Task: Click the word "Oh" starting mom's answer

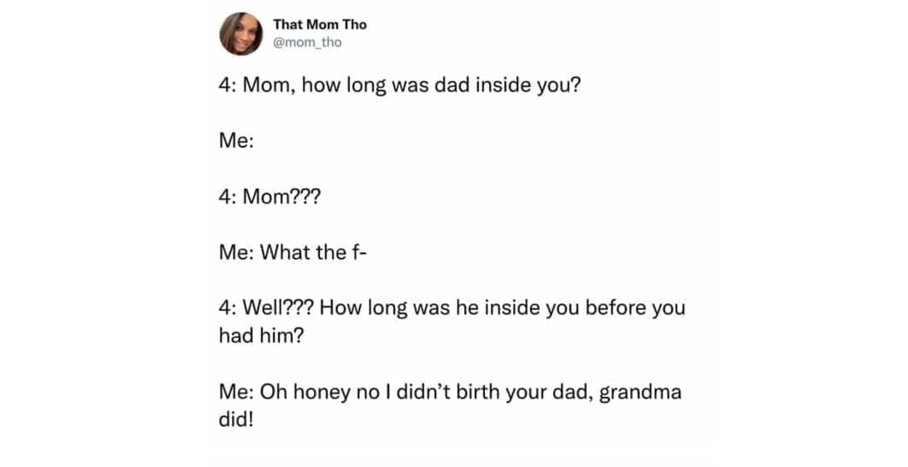Action: (x=273, y=392)
